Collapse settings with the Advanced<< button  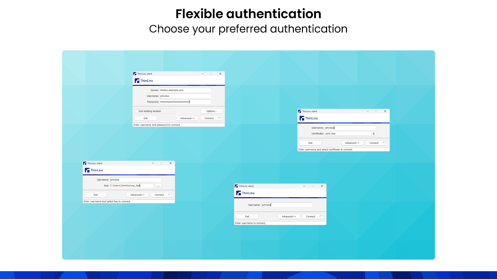pos(187,118)
